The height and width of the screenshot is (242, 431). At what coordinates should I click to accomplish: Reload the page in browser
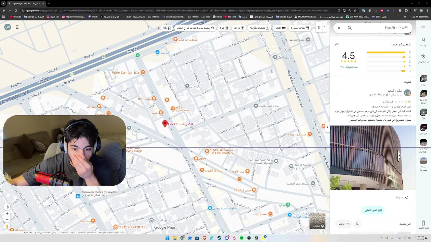pos(15,10)
